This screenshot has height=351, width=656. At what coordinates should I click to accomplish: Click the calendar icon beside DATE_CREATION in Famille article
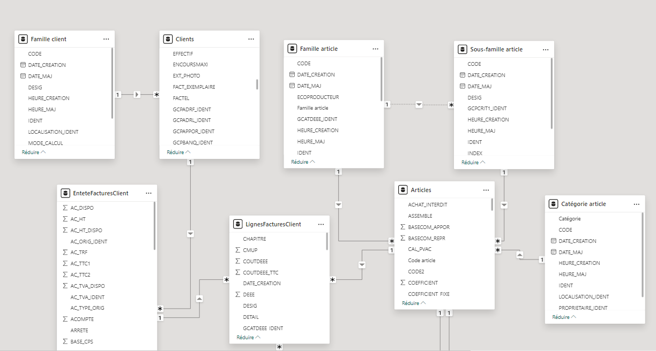click(x=292, y=75)
